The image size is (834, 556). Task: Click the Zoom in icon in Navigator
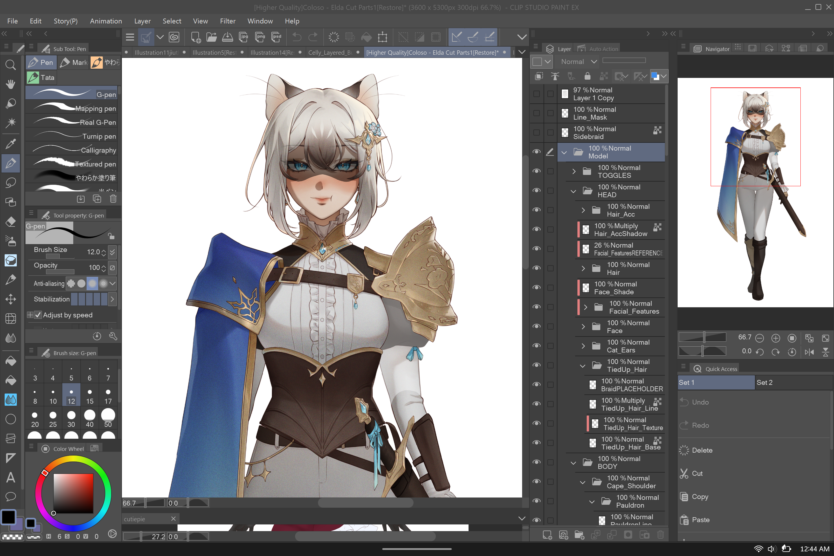776,338
